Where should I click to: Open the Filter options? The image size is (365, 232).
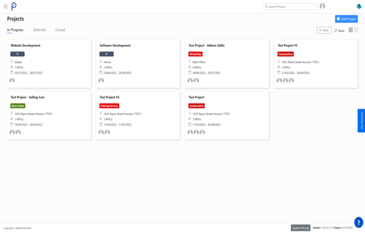point(324,30)
